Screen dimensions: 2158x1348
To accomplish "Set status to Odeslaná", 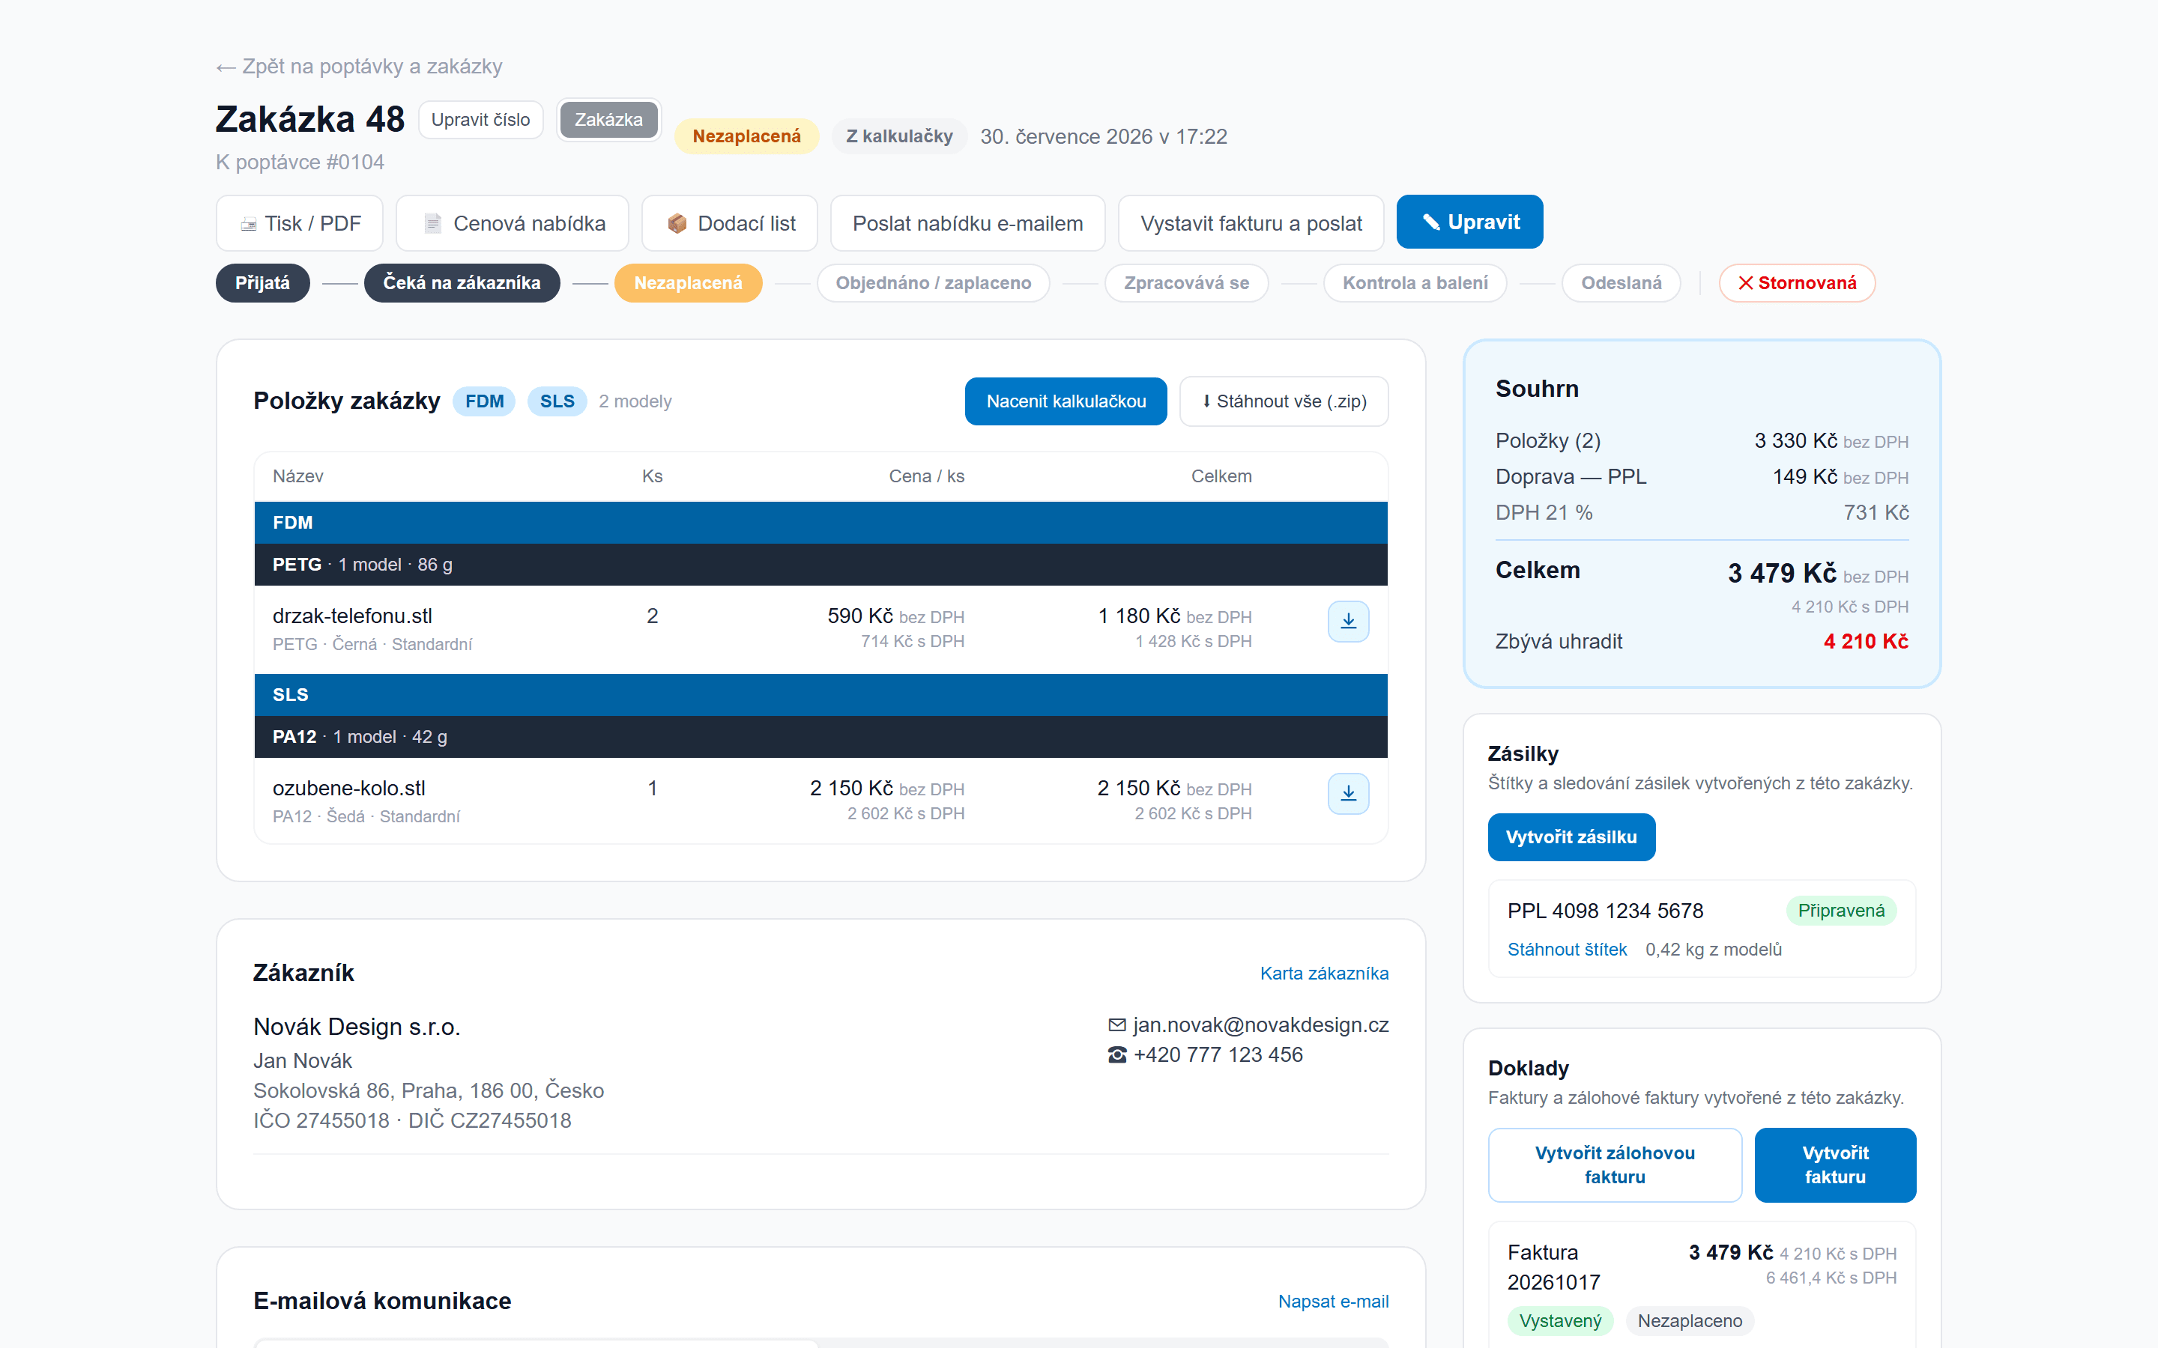I will click(x=1621, y=282).
